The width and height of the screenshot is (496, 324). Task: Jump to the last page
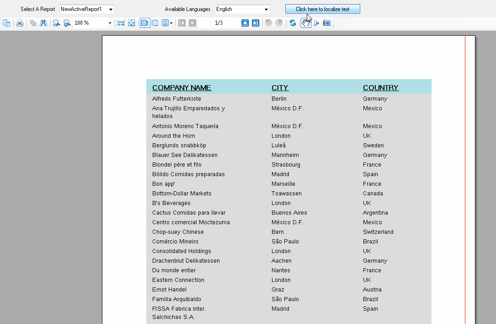[x=256, y=23]
